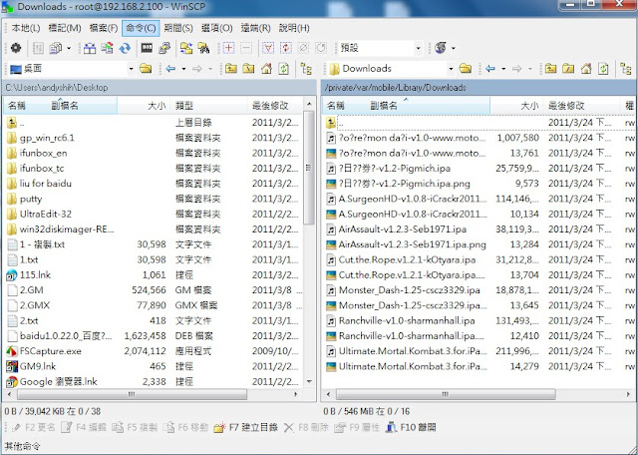This screenshot has height=455, width=638.
Task: Click F5 複製 button
Action: pyautogui.click(x=135, y=427)
